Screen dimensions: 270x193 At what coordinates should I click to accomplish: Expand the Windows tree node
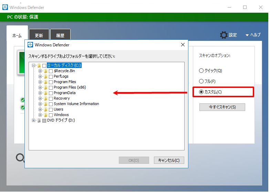(x=40, y=115)
